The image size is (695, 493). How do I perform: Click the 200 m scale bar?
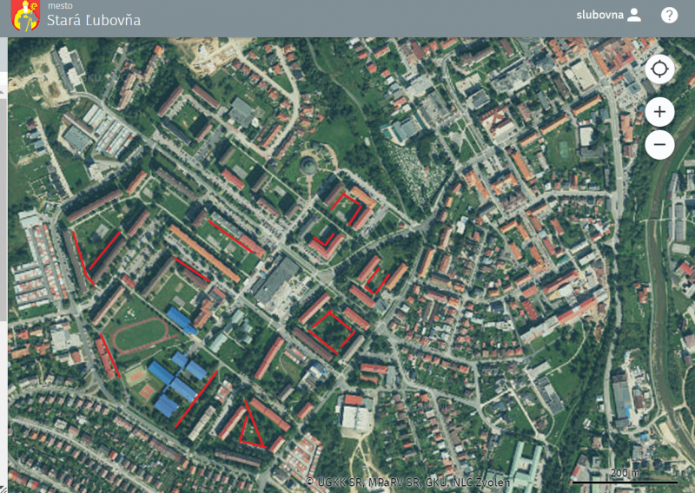pos(625,477)
